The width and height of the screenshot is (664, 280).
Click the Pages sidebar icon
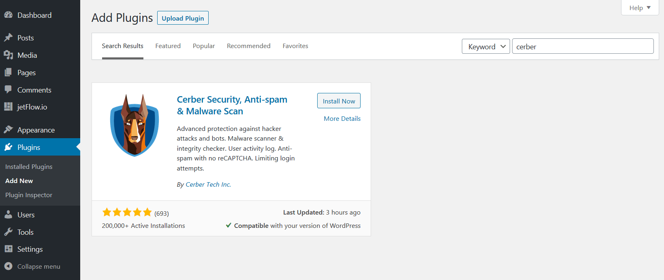click(x=9, y=72)
